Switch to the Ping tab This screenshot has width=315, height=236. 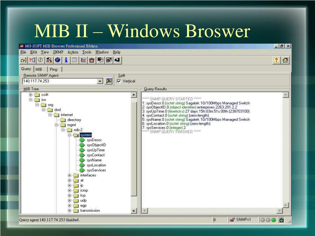pos(54,69)
